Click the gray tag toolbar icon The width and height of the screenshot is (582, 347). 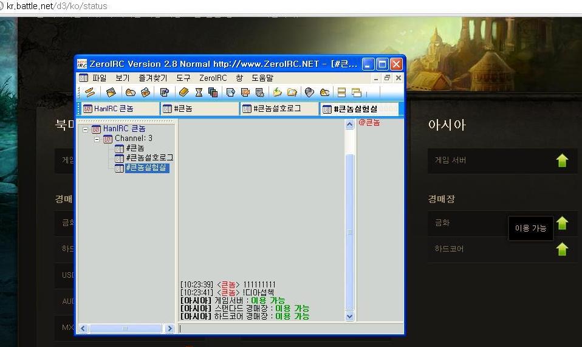(309, 92)
